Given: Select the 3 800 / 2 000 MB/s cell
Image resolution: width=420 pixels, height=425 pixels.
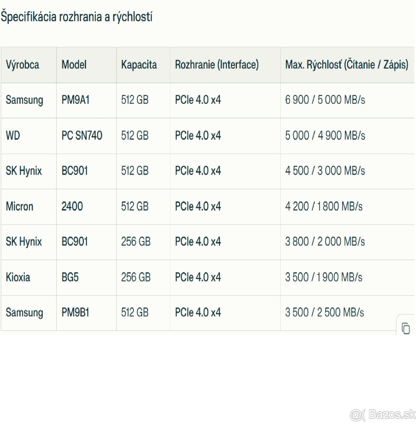Looking at the screenshot, I should [x=325, y=242].
